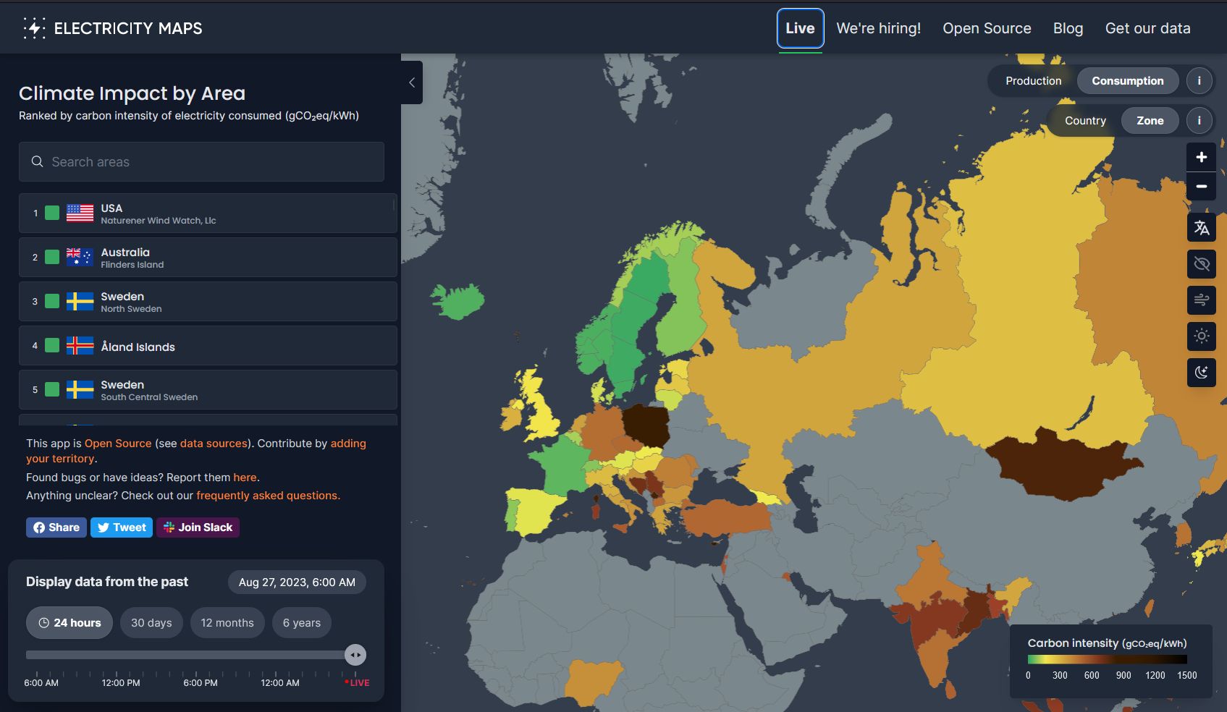Open the carbon intensity info tooltip
Screen dimensions: 1227x712
tap(1199, 81)
